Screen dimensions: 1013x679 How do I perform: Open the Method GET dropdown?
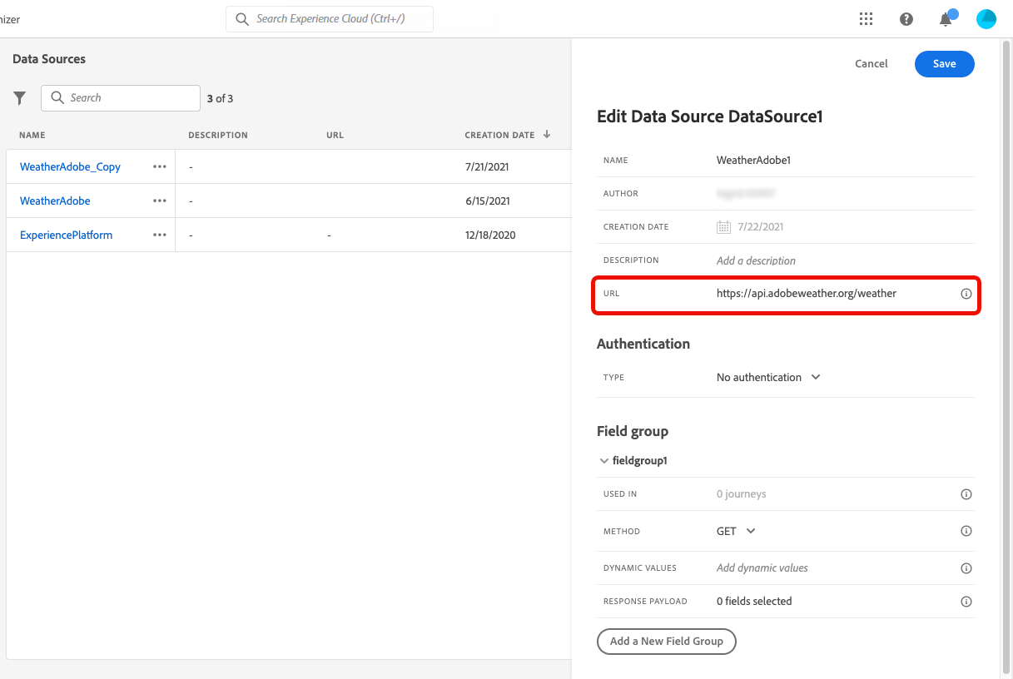coord(736,531)
